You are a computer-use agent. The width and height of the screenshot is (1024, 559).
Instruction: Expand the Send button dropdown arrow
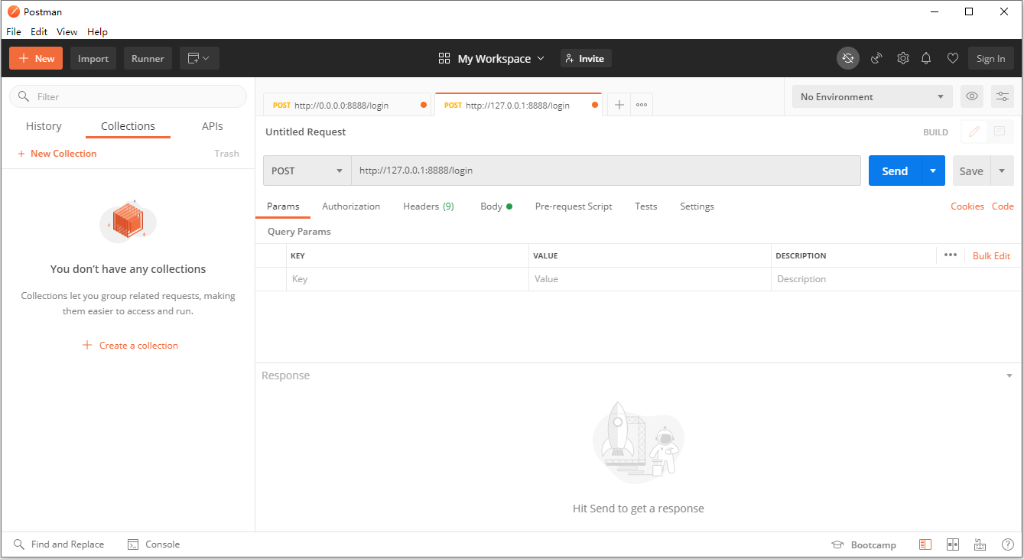pos(933,171)
